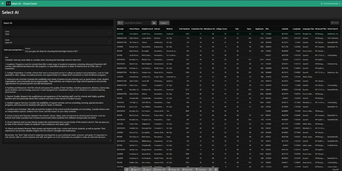Viewport: 342px width, 171px height.
Task: Expand the Action dropdown set to Chat
Action: pyautogui.click(x=57, y=33)
